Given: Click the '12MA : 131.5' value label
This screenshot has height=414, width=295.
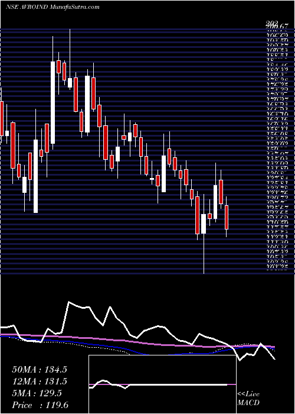Looking at the screenshot, I should pyautogui.click(x=40, y=381).
